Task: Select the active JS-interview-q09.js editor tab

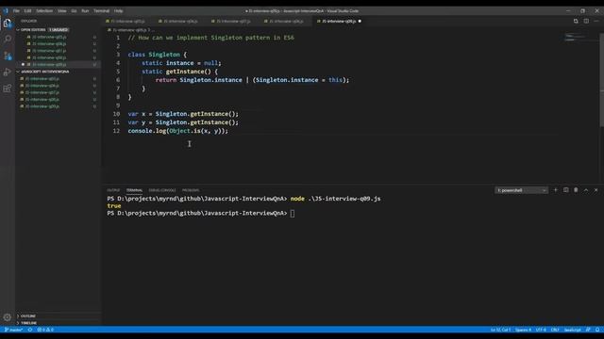Action: click(x=339, y=21)
